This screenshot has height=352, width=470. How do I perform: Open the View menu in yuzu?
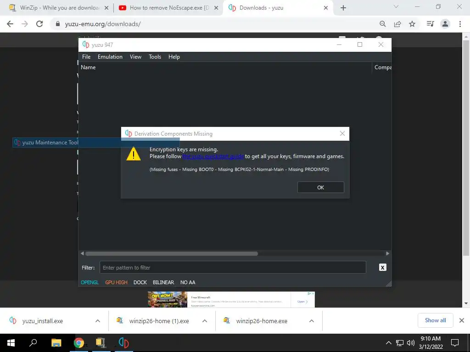point(135,57)
